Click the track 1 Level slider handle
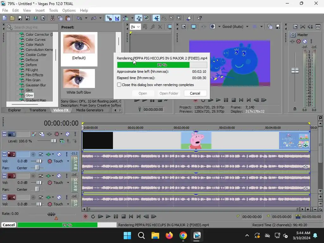This screenshot has height=243, width=324. tap(53, 141)
